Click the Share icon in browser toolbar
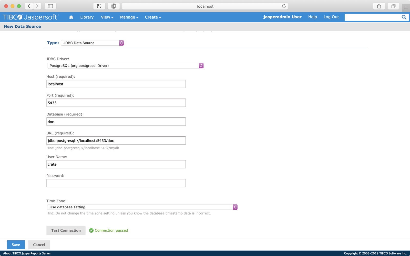 (x=379, y=6)
